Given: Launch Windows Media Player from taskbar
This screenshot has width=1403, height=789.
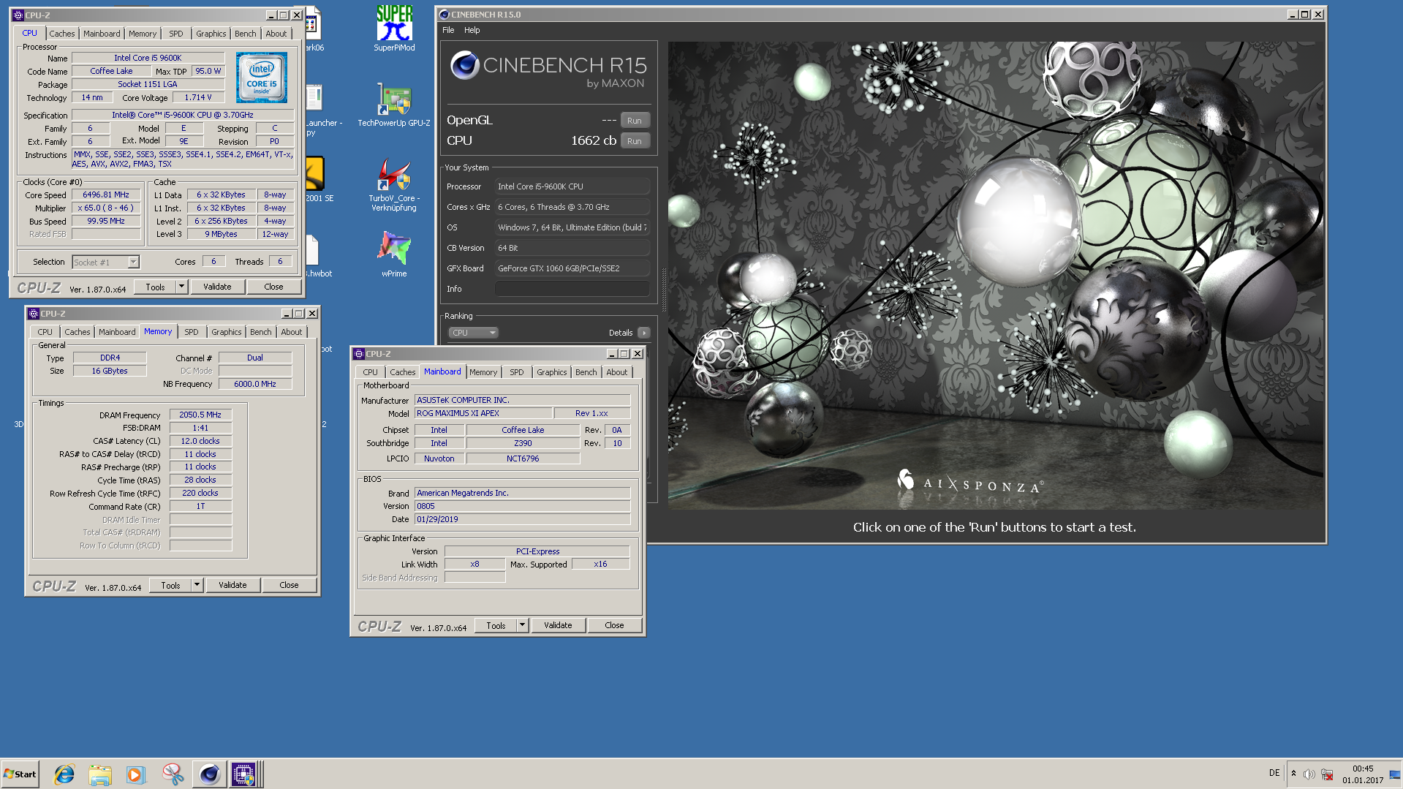Looking at the screenshot, I should 136,774.
